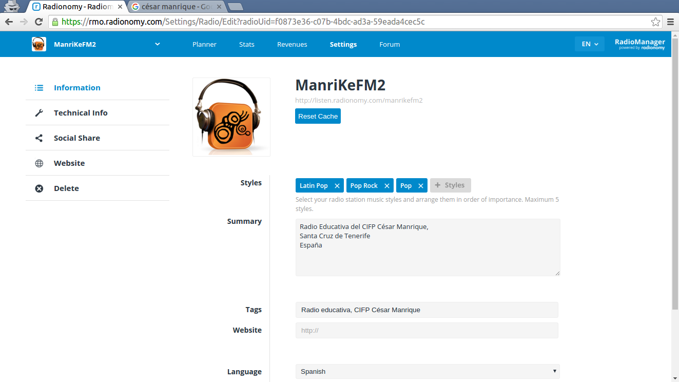Click the browser address bar
679x382 pixels.
pyautogui.click(x=354, y=22)
